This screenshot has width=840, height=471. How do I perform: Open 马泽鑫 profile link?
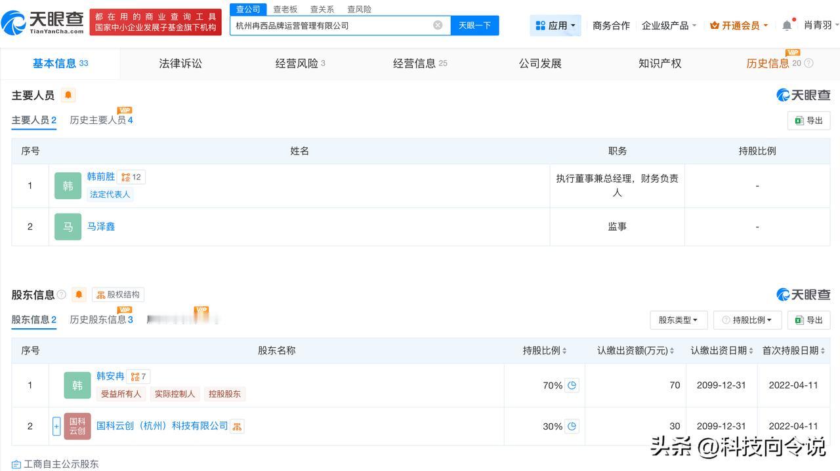(101, 227)
